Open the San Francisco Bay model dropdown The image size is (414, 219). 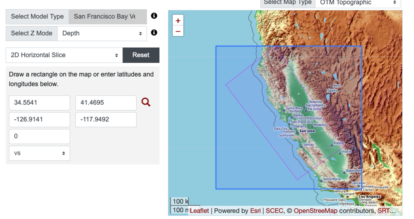click(x=108, y=17)
